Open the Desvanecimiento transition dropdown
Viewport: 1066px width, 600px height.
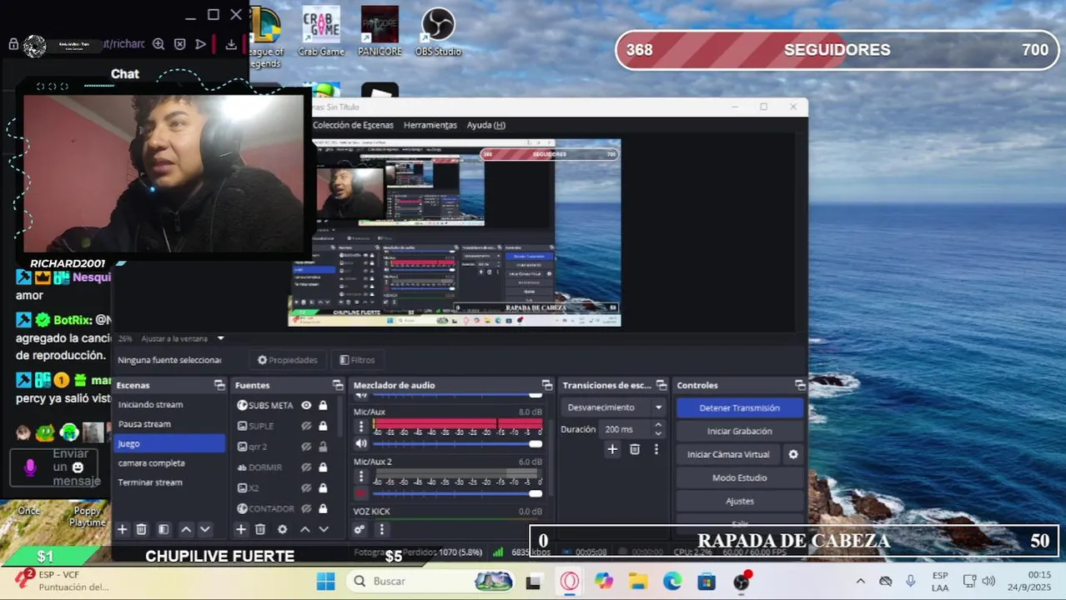pos(615,407)
